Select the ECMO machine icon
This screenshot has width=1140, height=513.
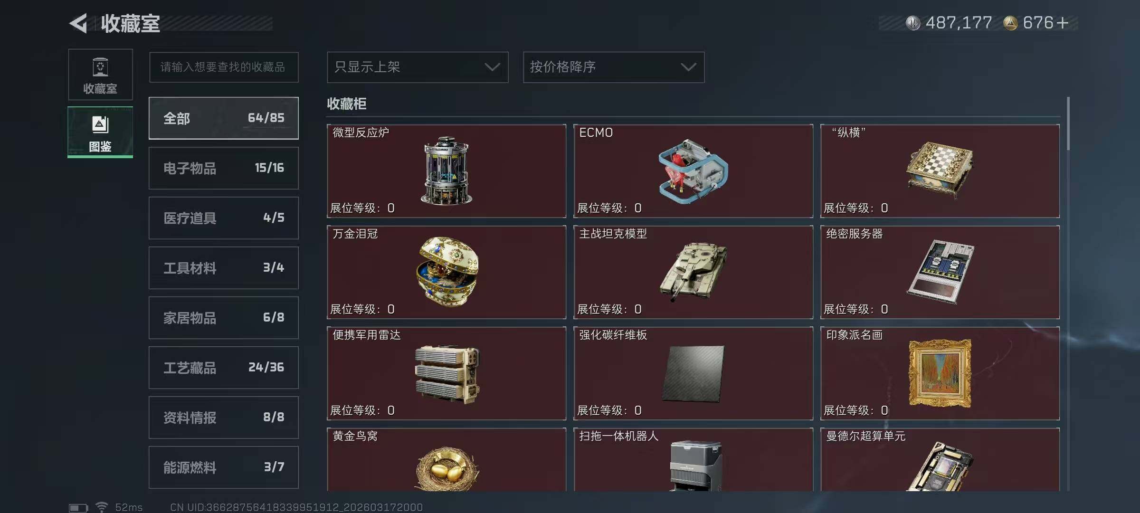coord(693,171)
